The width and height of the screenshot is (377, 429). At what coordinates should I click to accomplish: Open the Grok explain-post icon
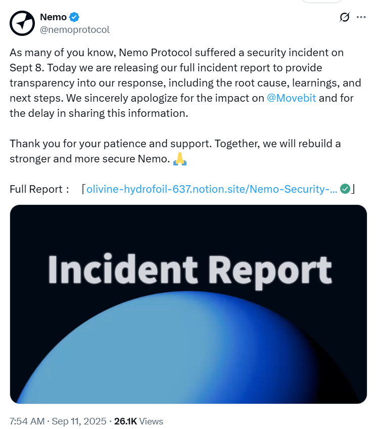(344, 17)
